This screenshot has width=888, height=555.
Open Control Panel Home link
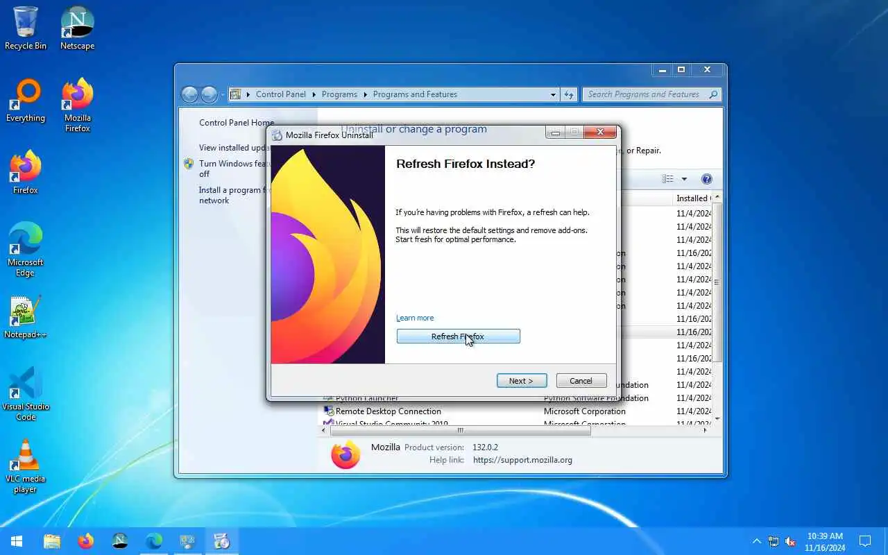click(237, 123)
